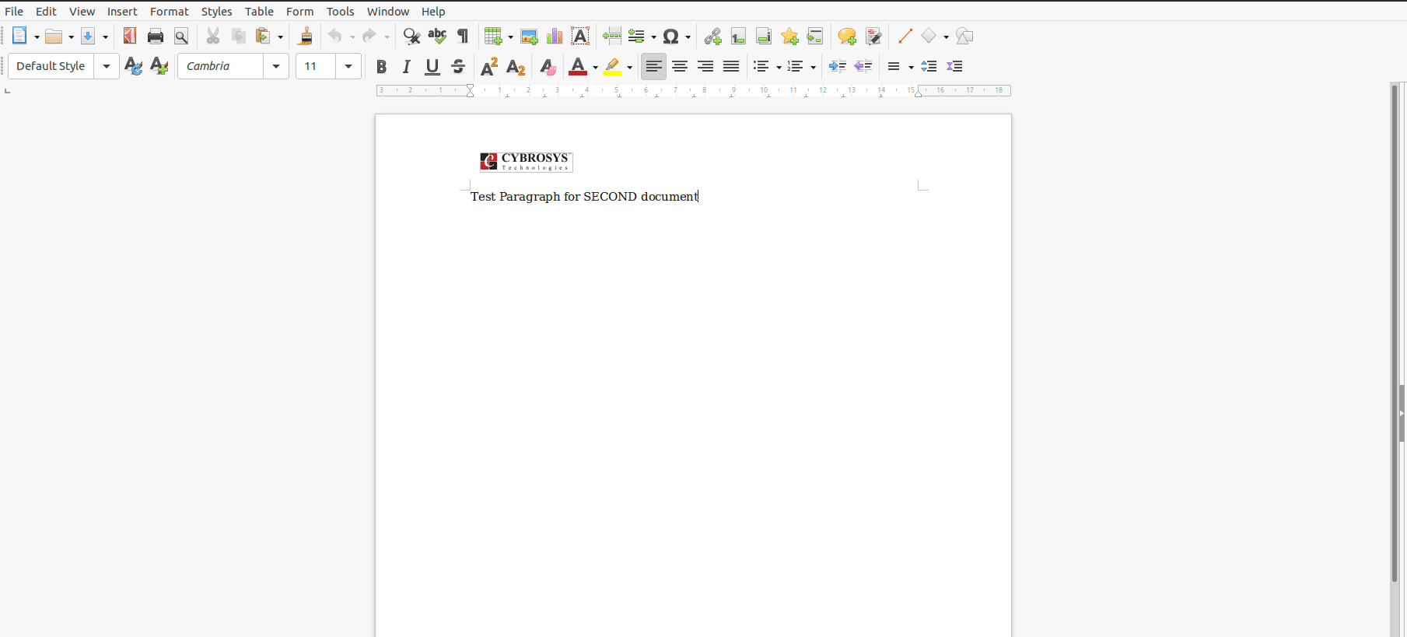Toggle Justified alignment

[731, 66]
